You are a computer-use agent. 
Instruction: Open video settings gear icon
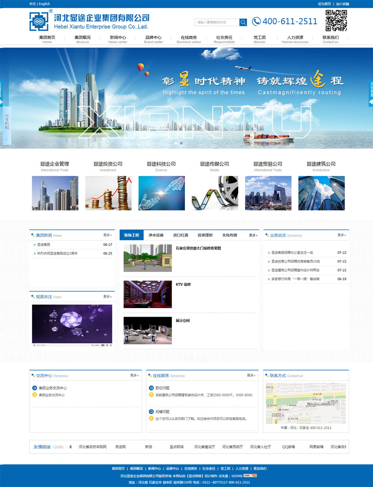(x=107, y=345)
